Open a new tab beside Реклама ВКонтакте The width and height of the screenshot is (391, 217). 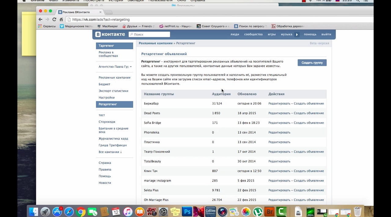[108, 12]
